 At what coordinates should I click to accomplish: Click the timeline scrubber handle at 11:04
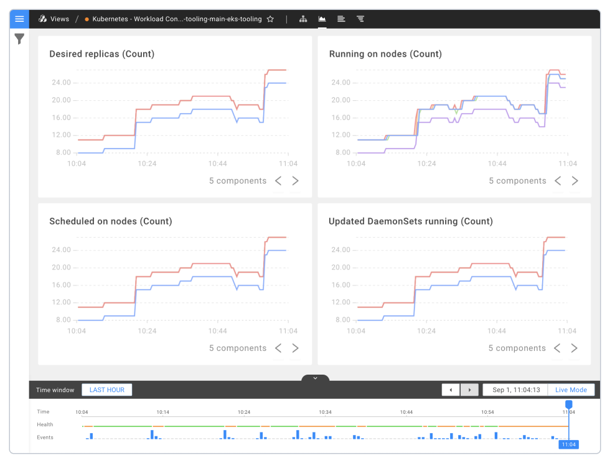(568, 405)
